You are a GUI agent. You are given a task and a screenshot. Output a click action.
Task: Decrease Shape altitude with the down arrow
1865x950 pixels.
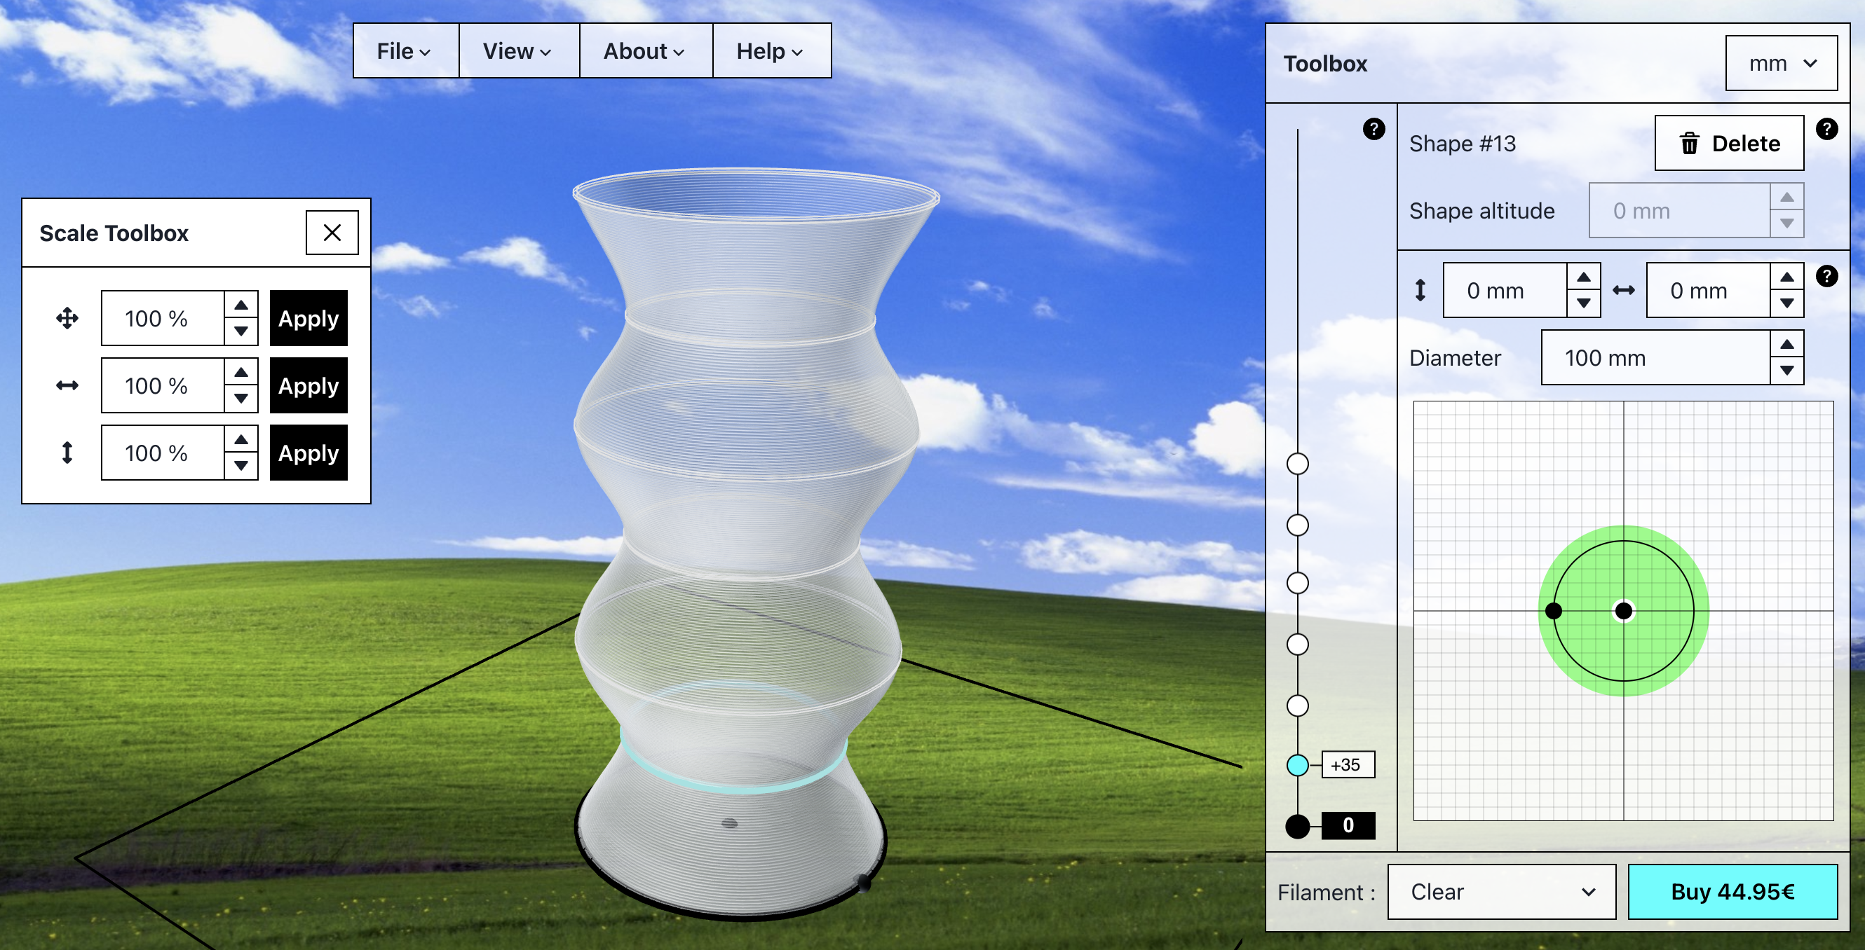[1786, 223]
